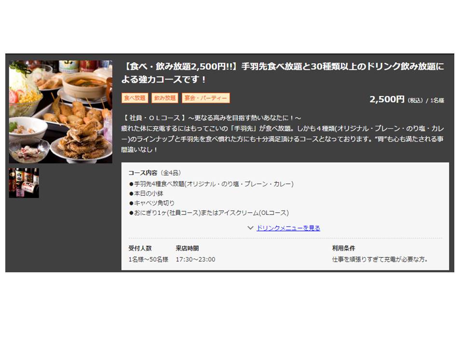Open the main chicken wings course photo
Image resolution: width=463 pixels, height=347 pixels.
[x=61, y=112]
